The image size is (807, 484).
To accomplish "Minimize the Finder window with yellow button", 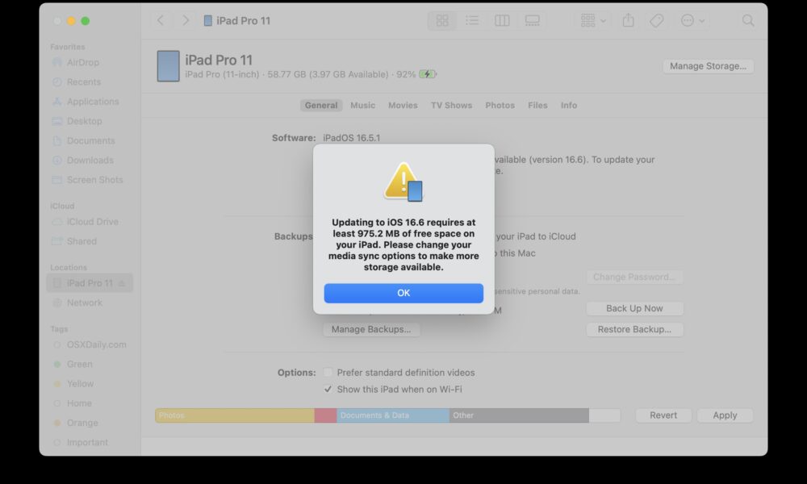I will pyautogui.click(x=71, y=21).
